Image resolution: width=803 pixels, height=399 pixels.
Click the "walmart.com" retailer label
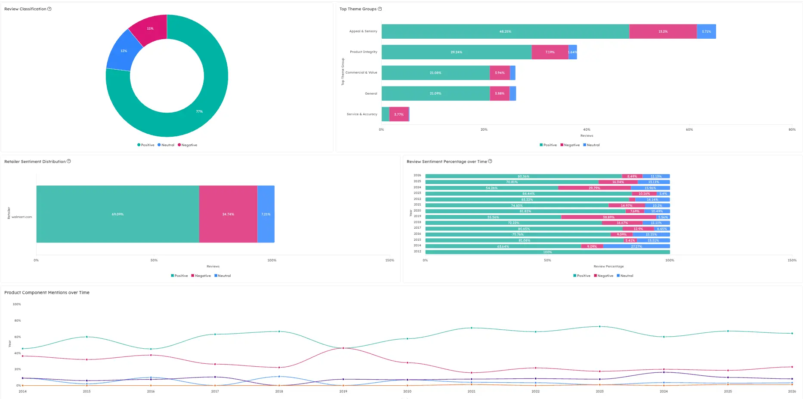22,217
